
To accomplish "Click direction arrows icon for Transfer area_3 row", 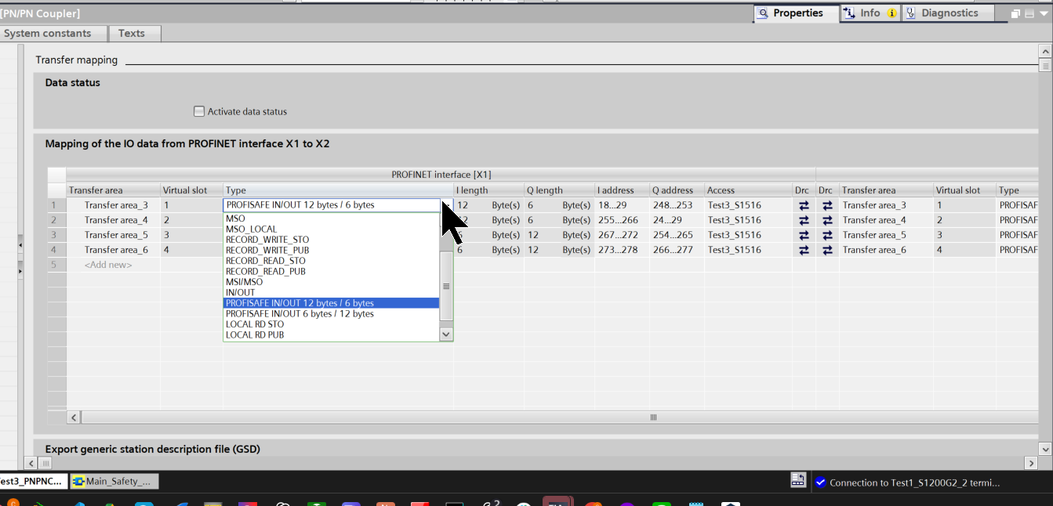I will click(x=804, y=205).
